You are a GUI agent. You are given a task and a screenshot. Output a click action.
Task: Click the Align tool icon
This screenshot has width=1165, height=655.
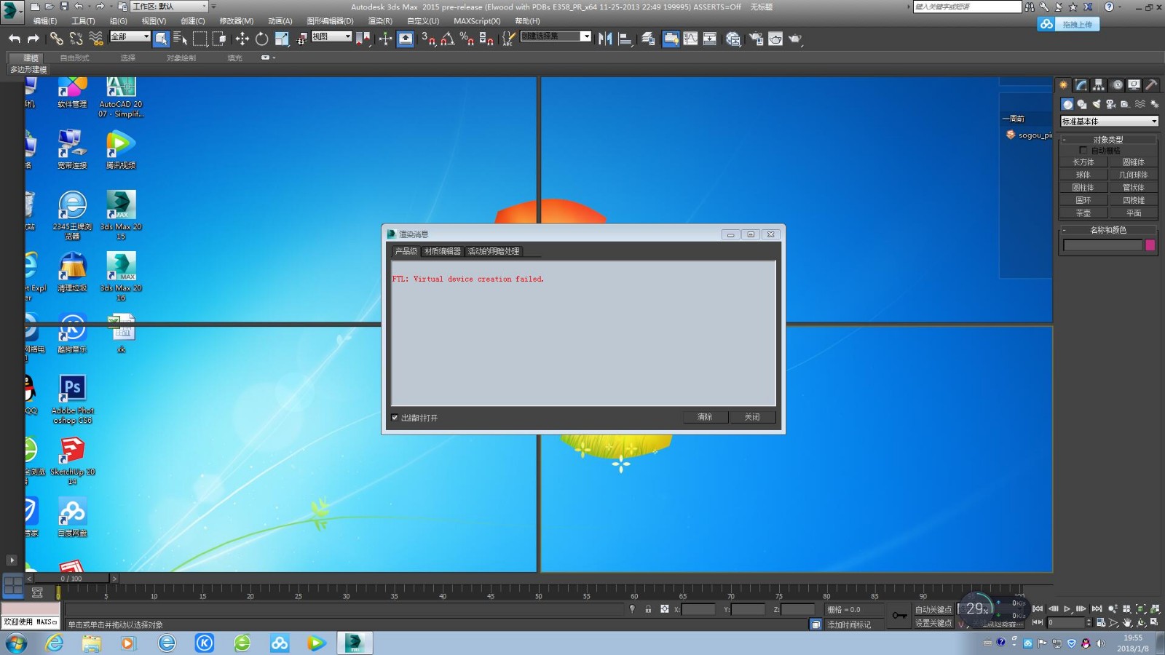tap(625, 39)
